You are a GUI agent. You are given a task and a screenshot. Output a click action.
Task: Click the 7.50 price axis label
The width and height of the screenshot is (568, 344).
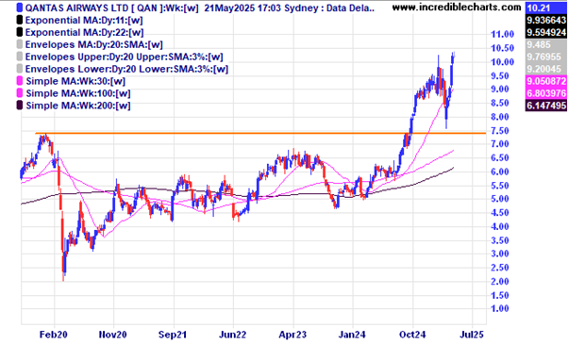coord(500,131)
